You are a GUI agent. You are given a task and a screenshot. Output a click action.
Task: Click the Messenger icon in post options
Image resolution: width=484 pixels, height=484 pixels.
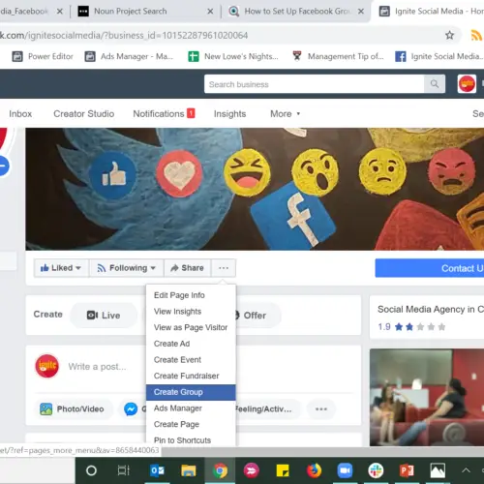[x=131, y=409]
